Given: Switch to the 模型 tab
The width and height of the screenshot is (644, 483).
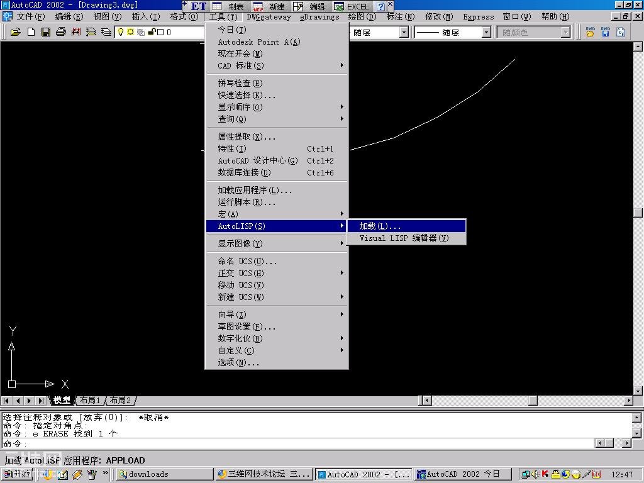Looking at the screenshot, I should coord(62,400).
